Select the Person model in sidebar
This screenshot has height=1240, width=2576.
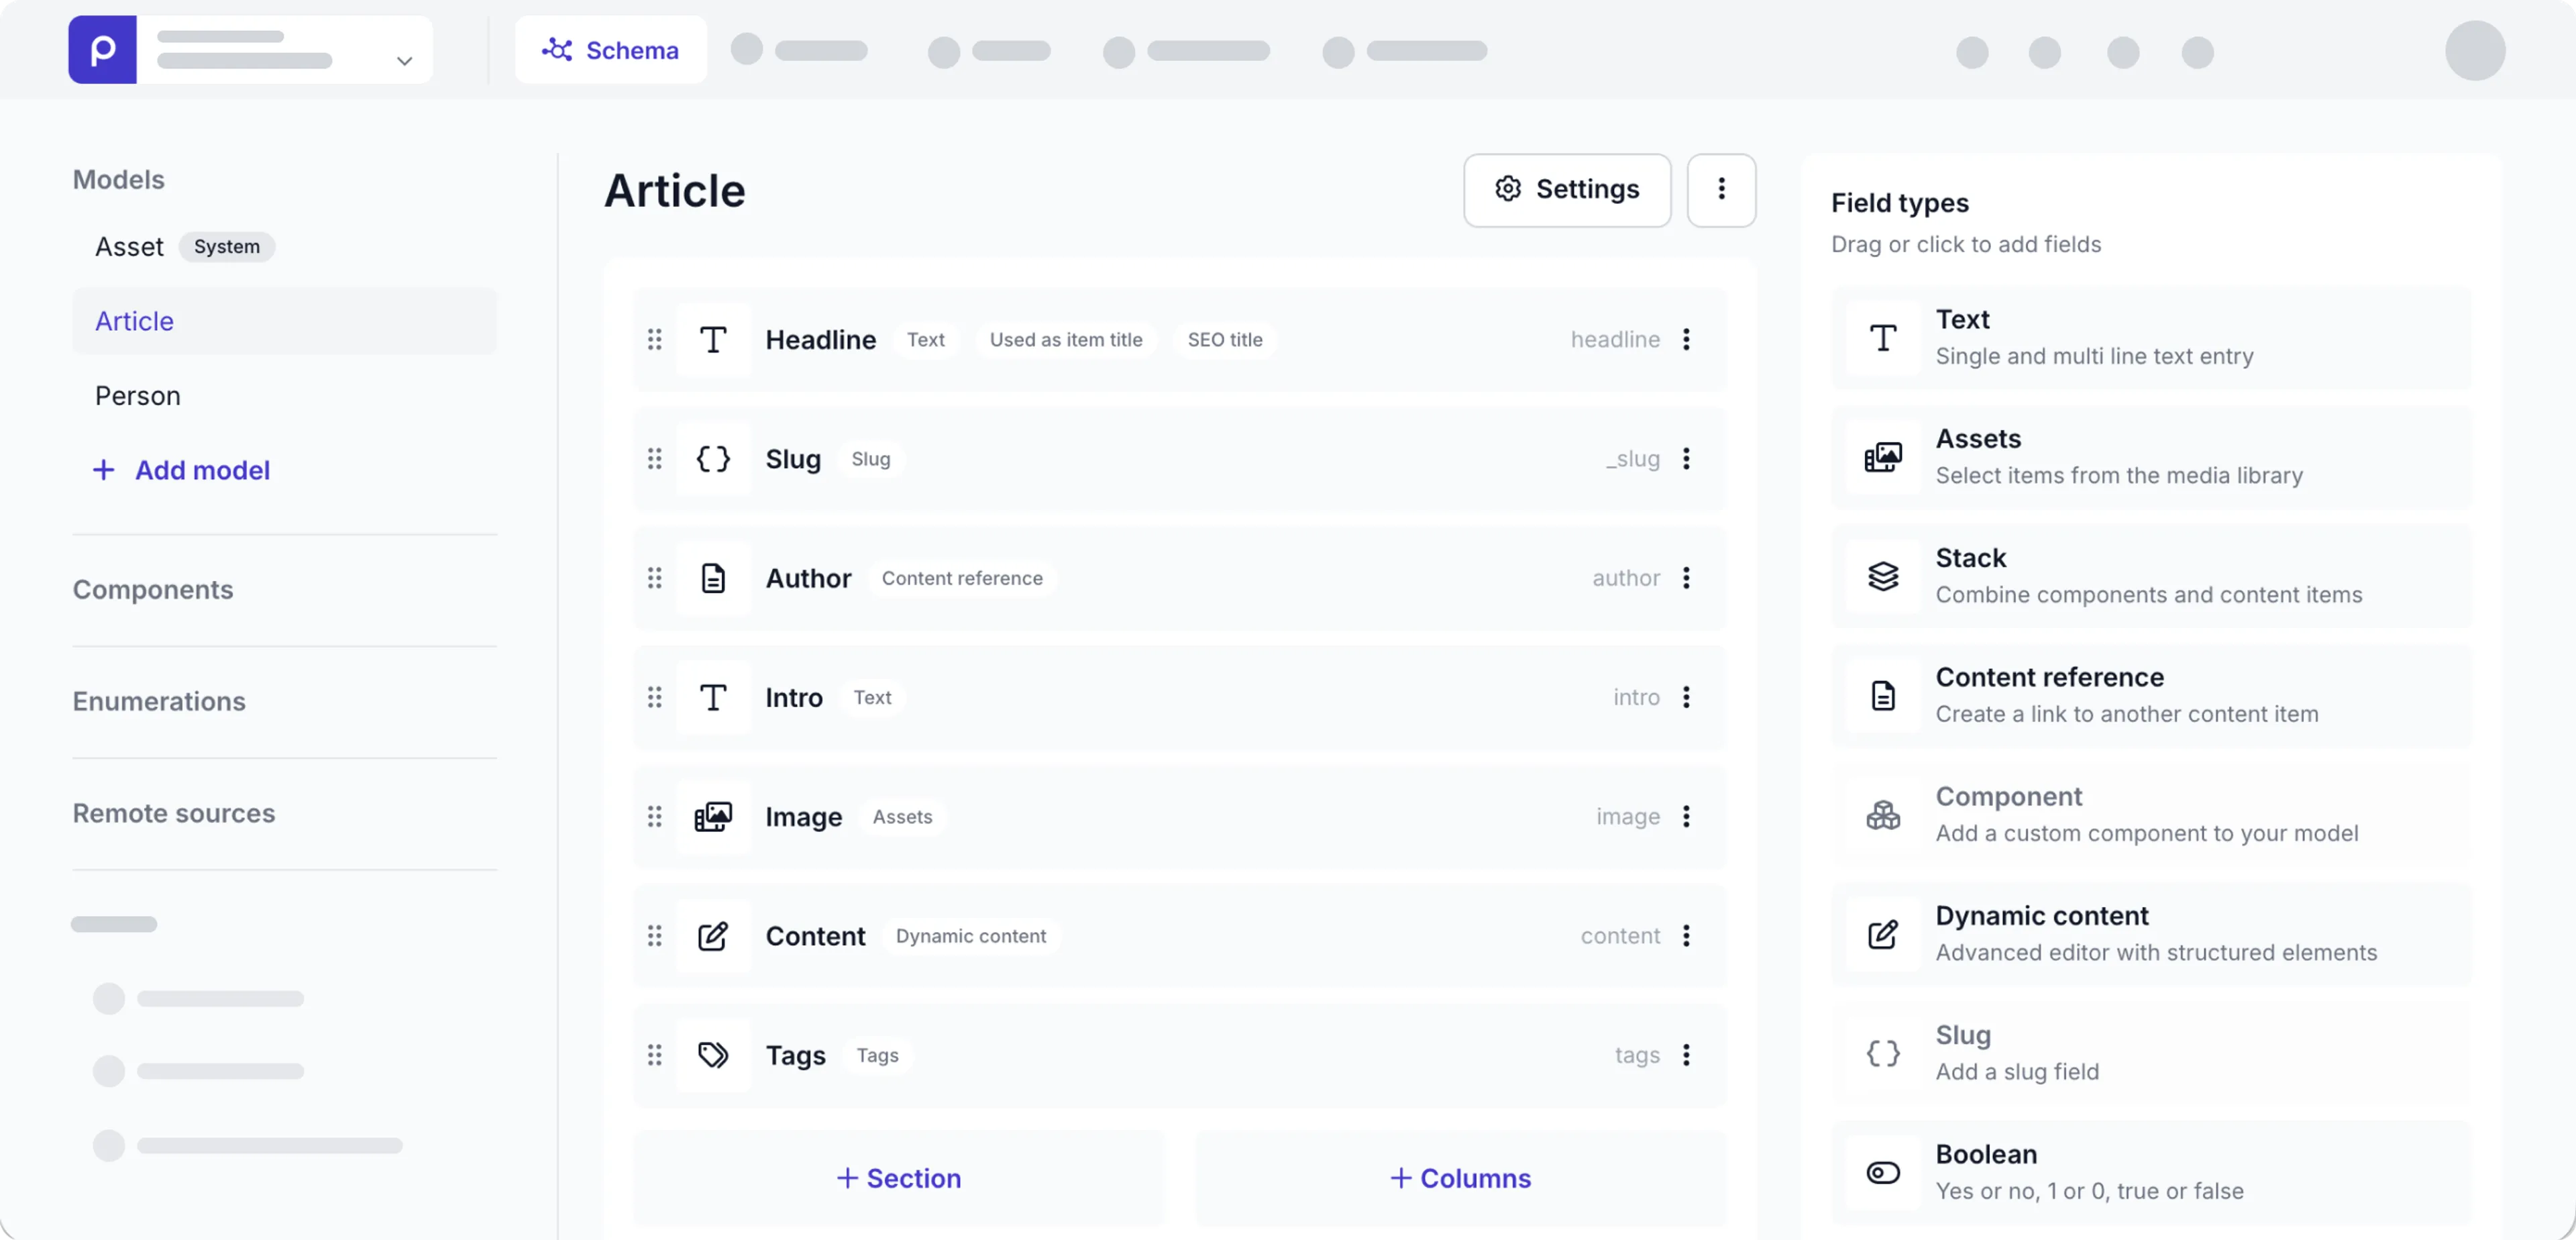[138, 396]
